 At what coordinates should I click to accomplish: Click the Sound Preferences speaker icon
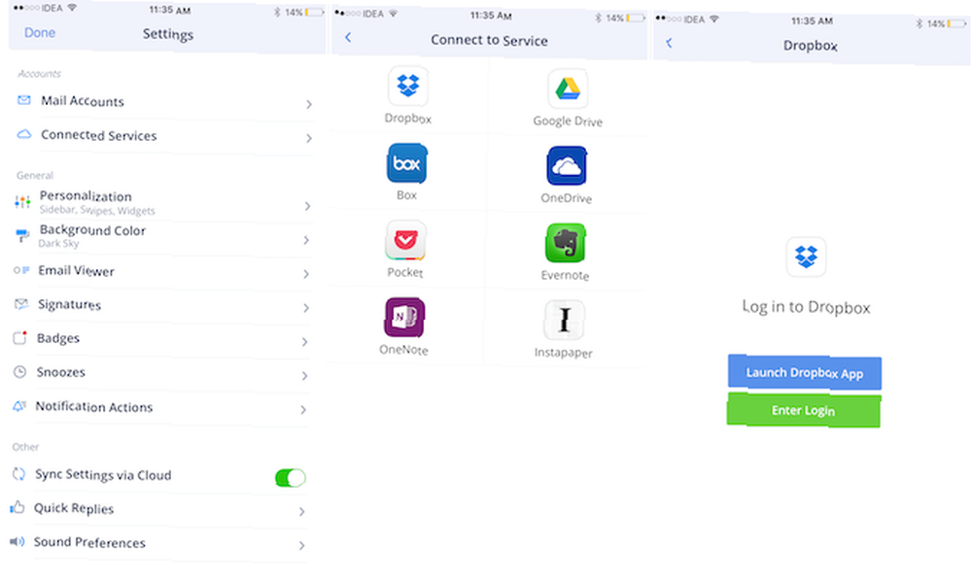(x=17, y=541)
